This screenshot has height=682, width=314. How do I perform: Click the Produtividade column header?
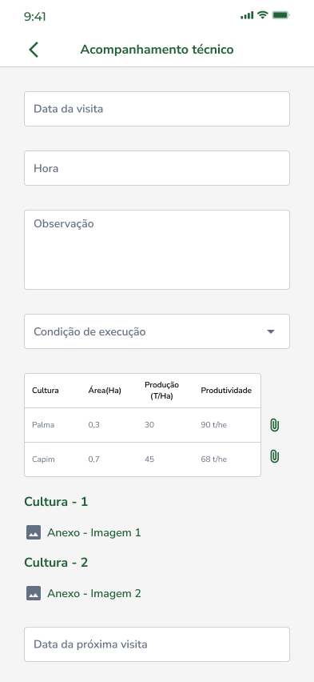226,391
